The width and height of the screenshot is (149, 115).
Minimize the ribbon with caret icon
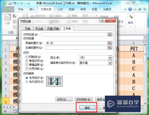(125, 10)
